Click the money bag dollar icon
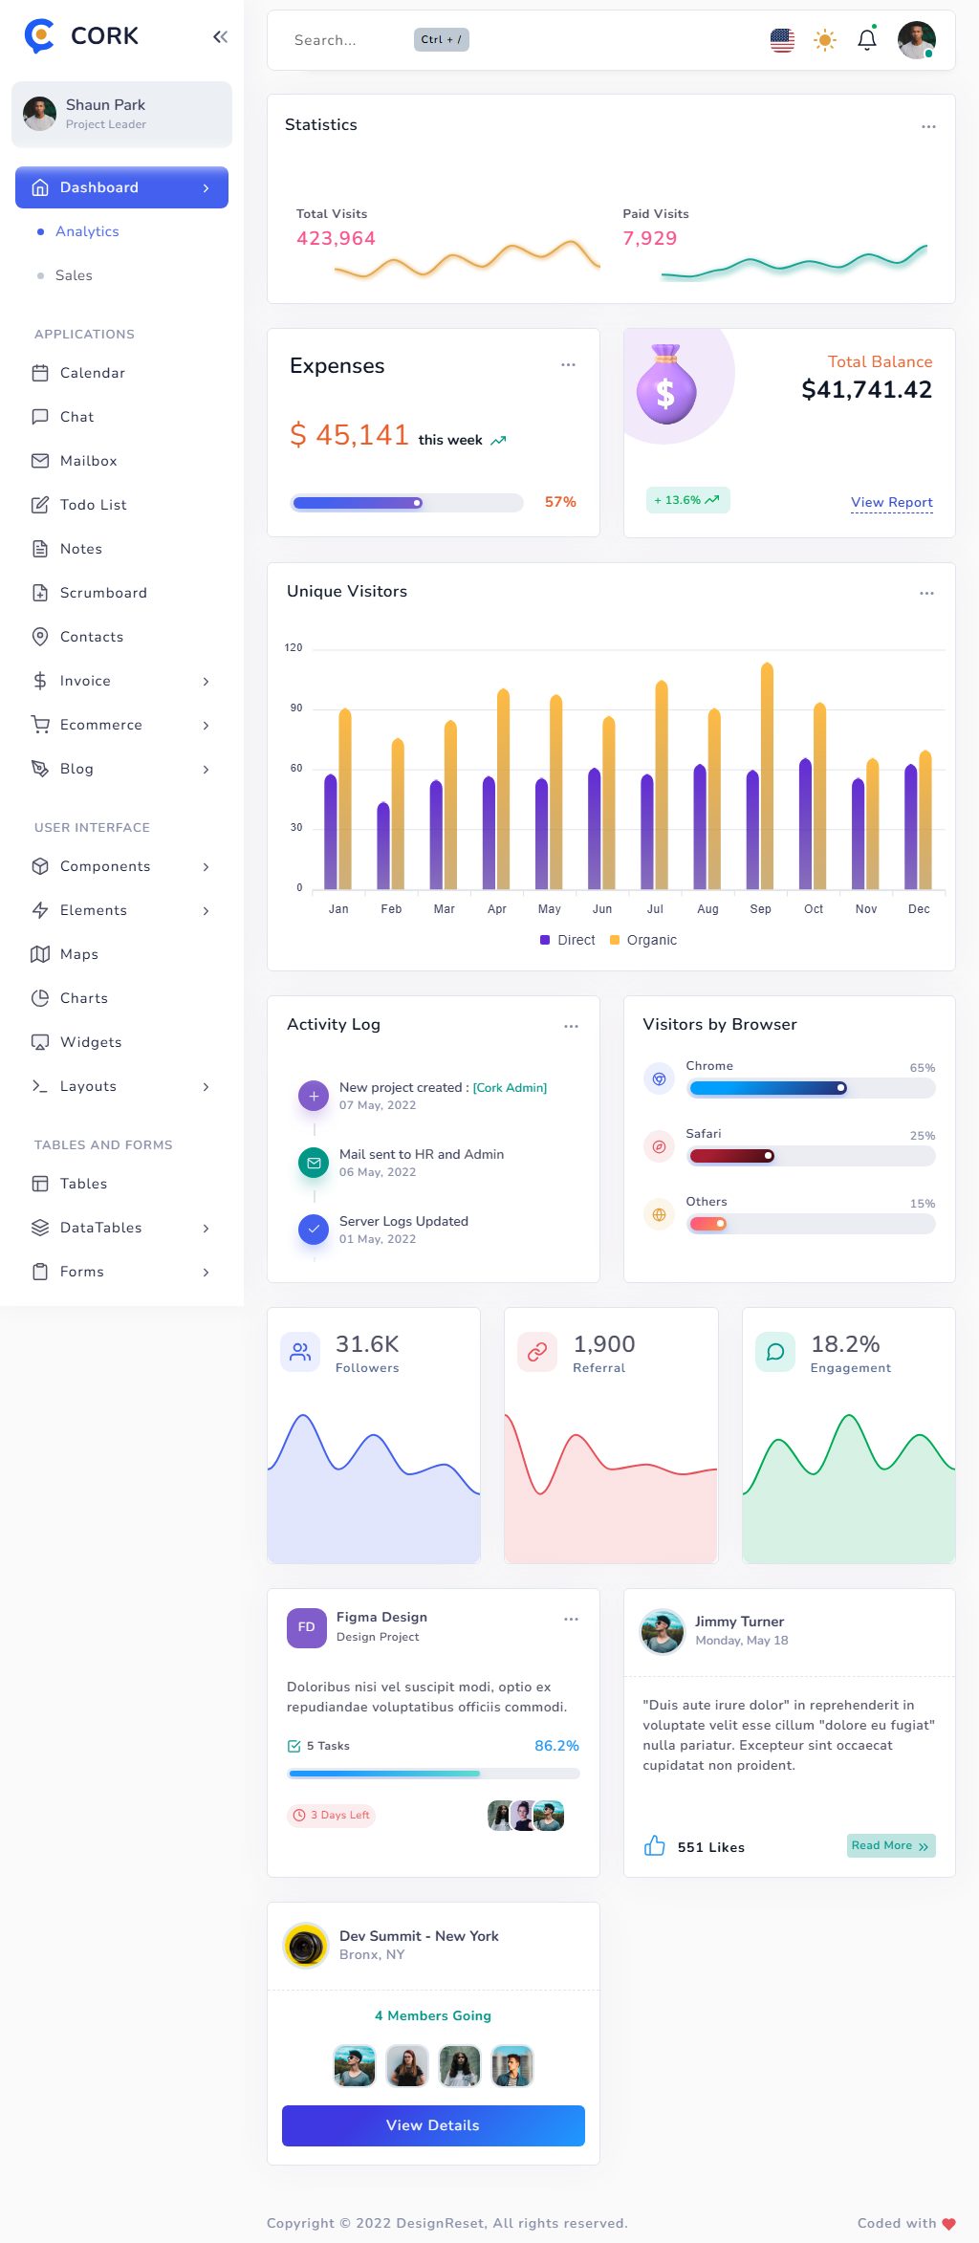 click(666, 384)
